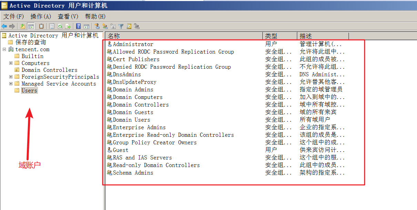
Task: Select the DnsUpdateProxy row
Action: (x=135, y=82)
